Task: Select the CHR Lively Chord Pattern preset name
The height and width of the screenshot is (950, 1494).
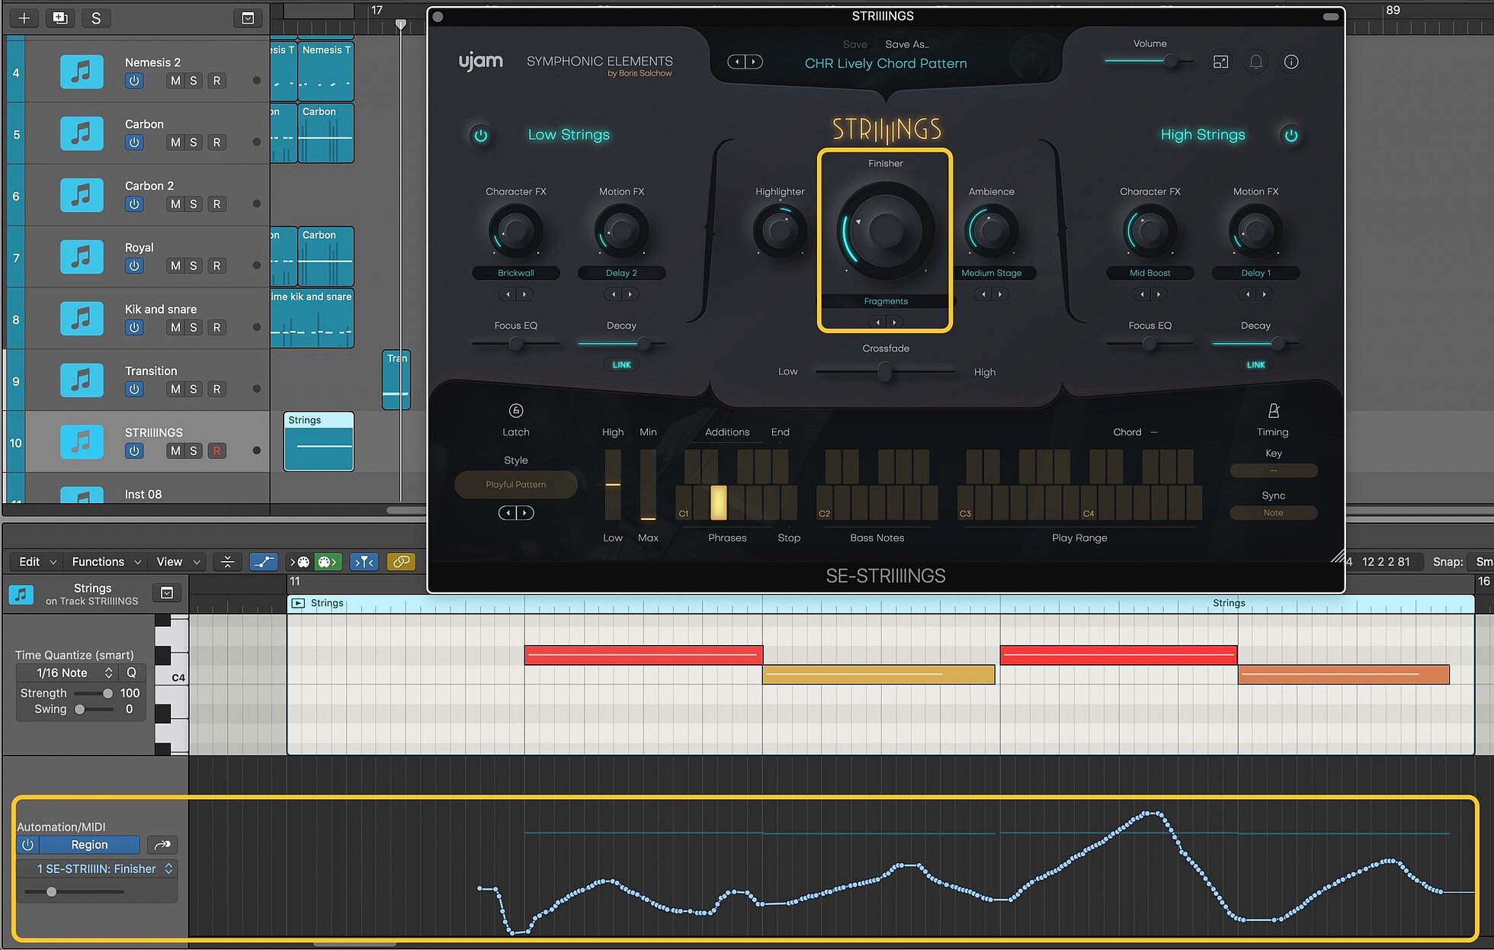Action: (x=886, y=63)
